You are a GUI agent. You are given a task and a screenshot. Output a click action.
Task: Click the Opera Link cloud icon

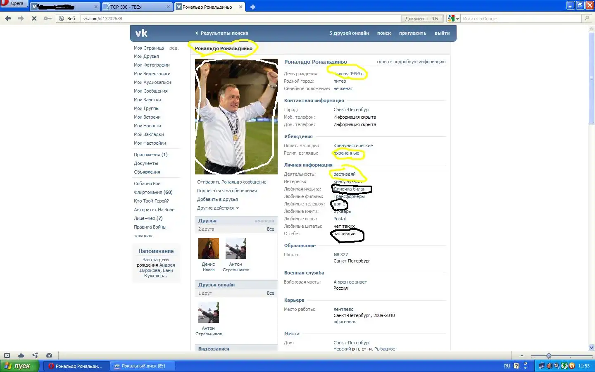coord(21,355)
